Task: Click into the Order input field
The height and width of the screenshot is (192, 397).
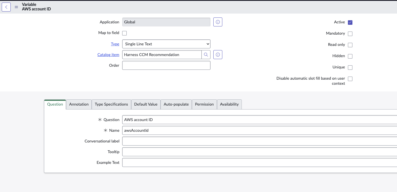Action: pos(166,65)
